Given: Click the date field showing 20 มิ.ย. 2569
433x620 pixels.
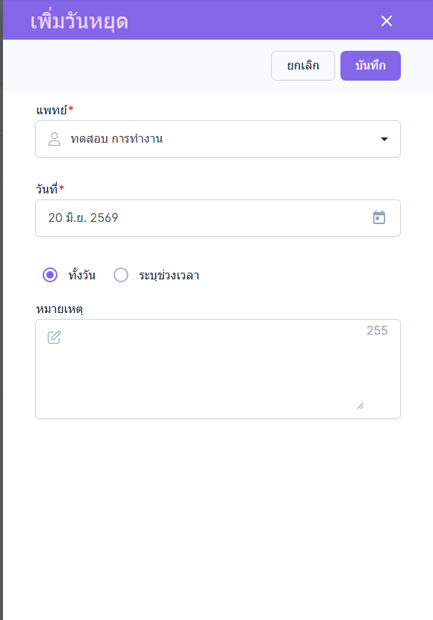Looking at the screenshot, I should 218,218.
